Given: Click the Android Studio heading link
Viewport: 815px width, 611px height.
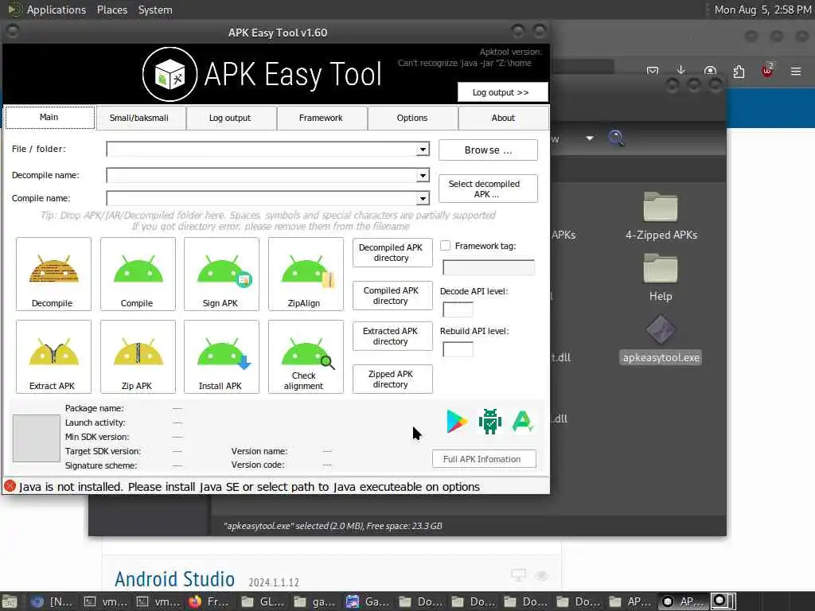Looking at the screenshot, I should pyautogui.click(x=174, y=579).
